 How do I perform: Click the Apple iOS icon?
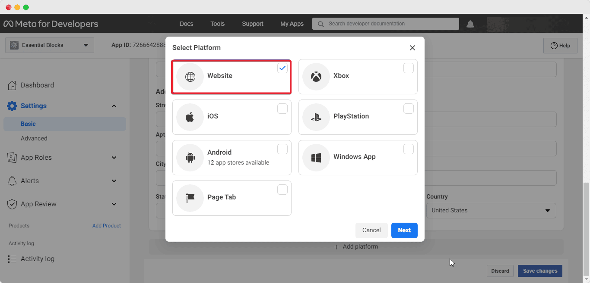tap(190, 117)
